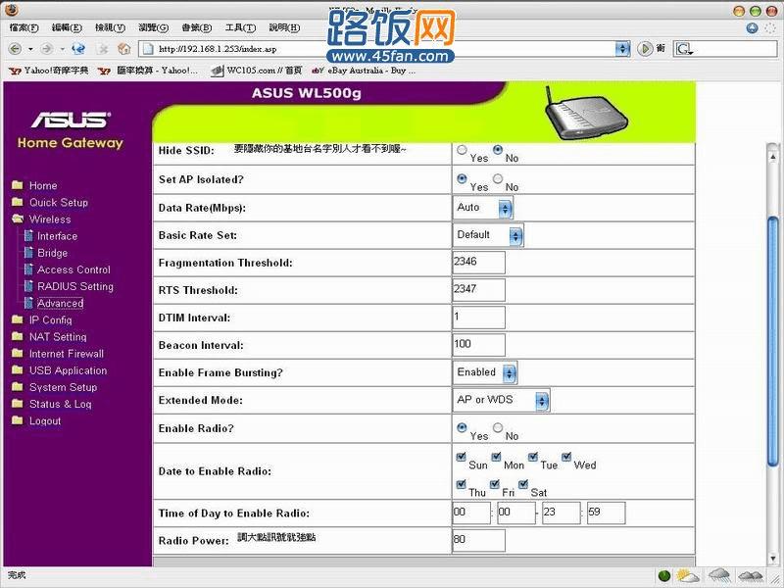Open the Advanced wireless settings link
The width and height of the screenshot is (784, 588).
coord(60,303)
